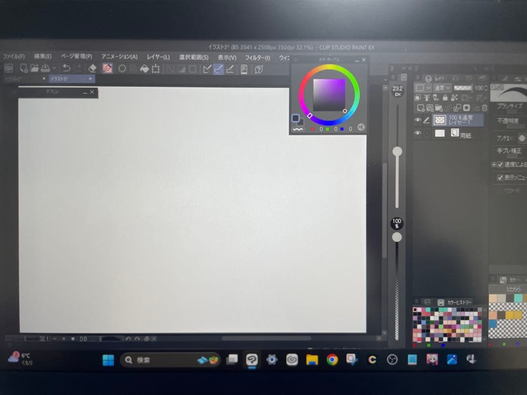Open Google Chrome from the taskbar
Image resolution: width=527 pixels, height=395 pixels.
coord(332,360)
